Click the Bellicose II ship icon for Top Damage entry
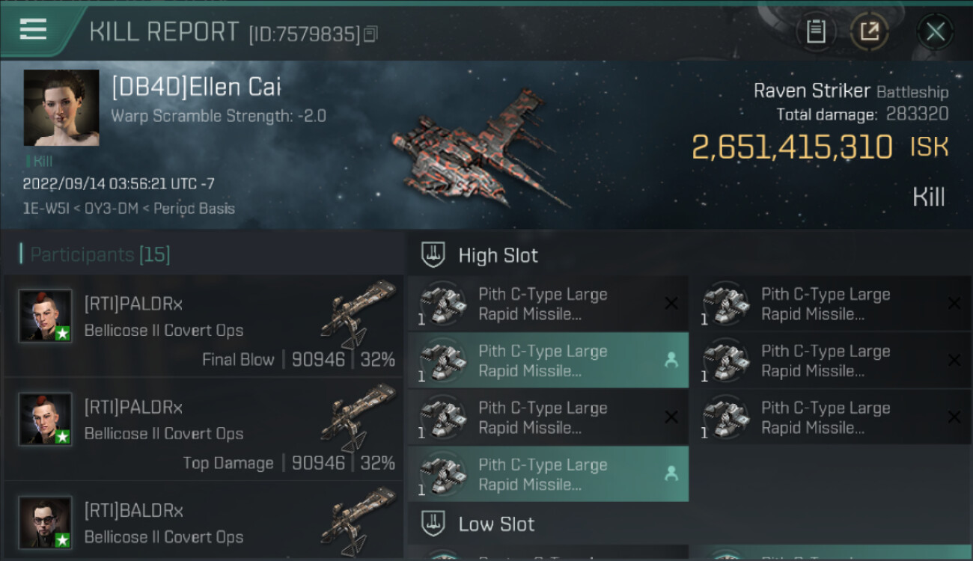 point(359,419)
